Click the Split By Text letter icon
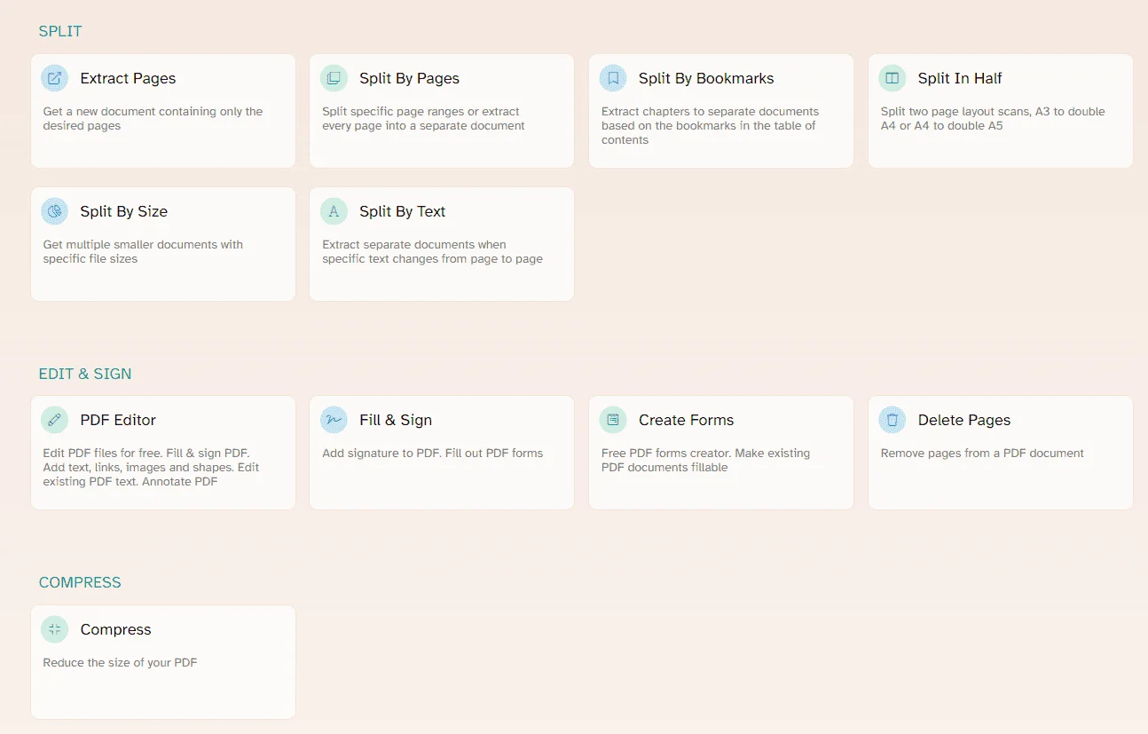The height and width of the screenshot is (734, 1148). pyautogui.click(x=334, y=211)
